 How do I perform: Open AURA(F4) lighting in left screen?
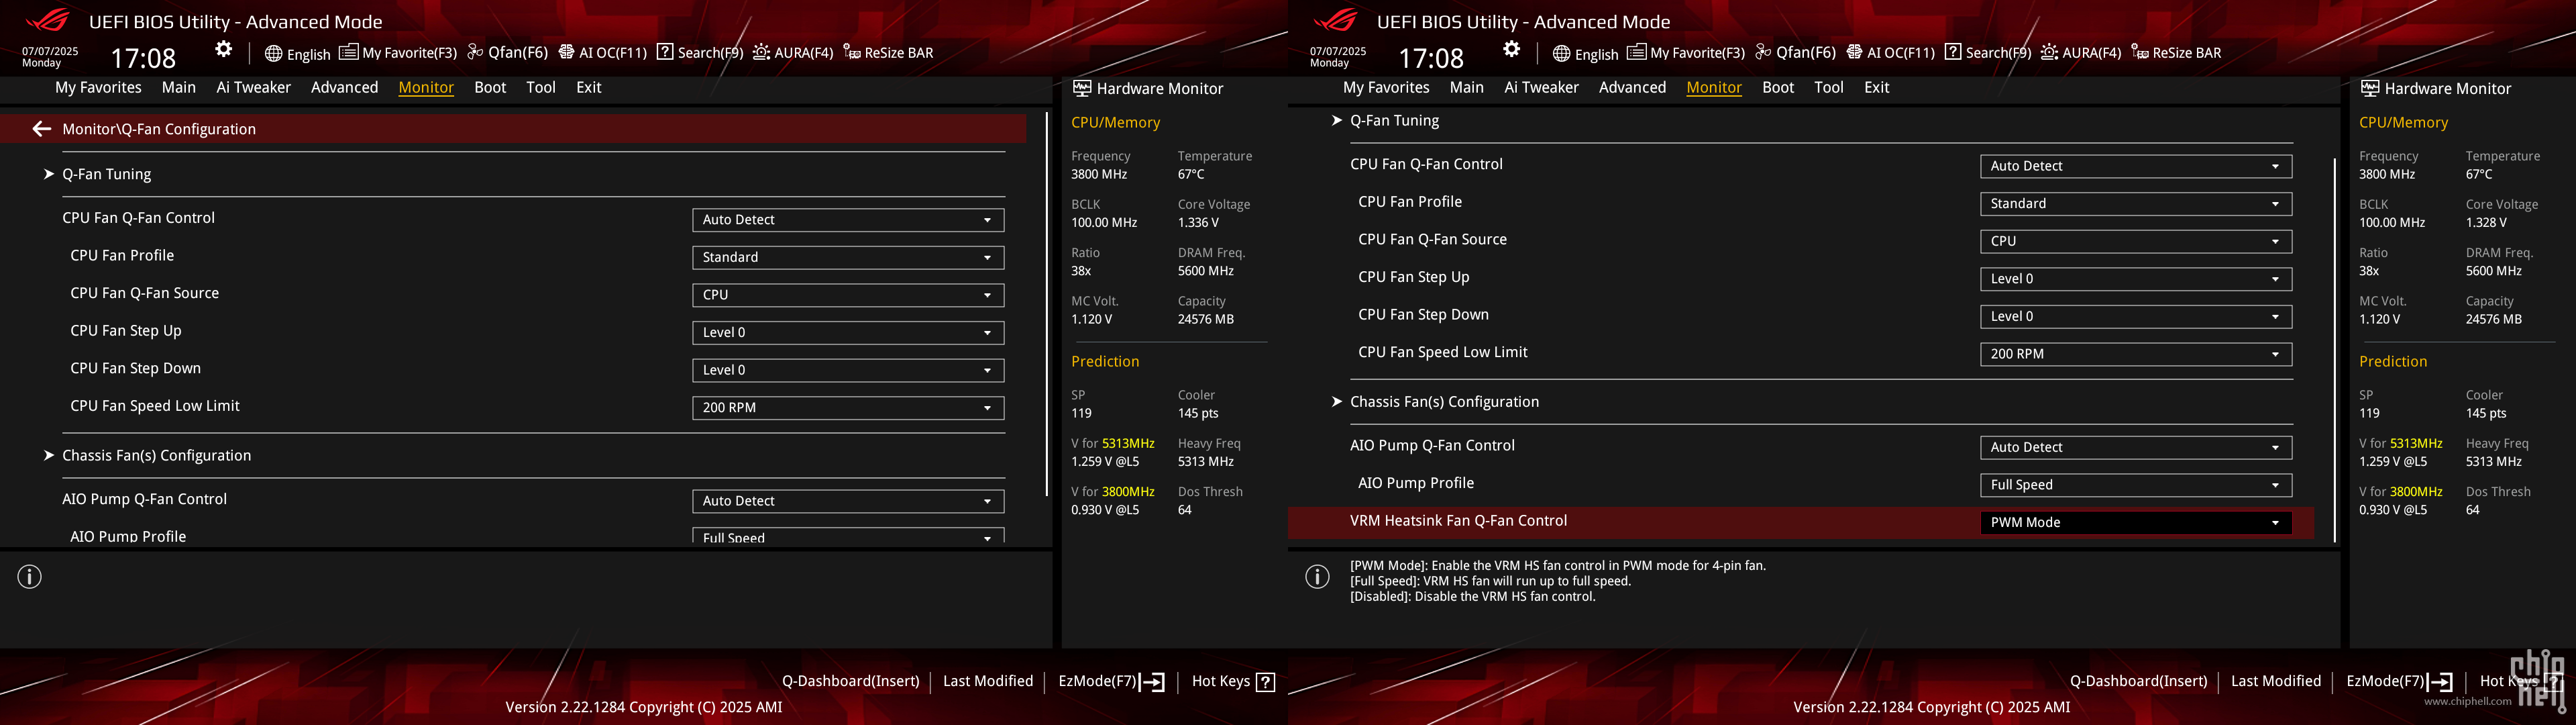click(x=793, y=53)
